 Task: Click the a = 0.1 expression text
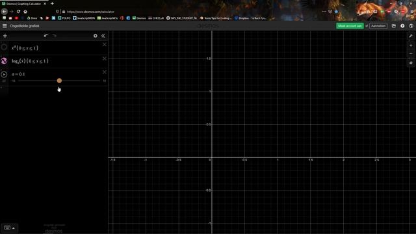(18, 74)
